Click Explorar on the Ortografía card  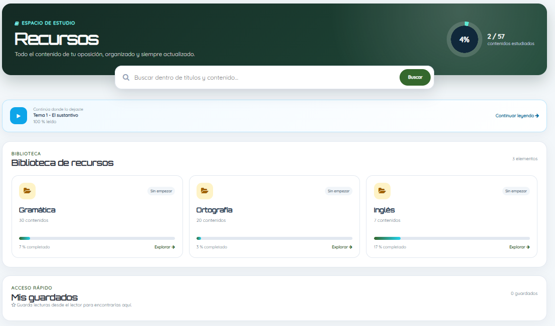(342, 247)
